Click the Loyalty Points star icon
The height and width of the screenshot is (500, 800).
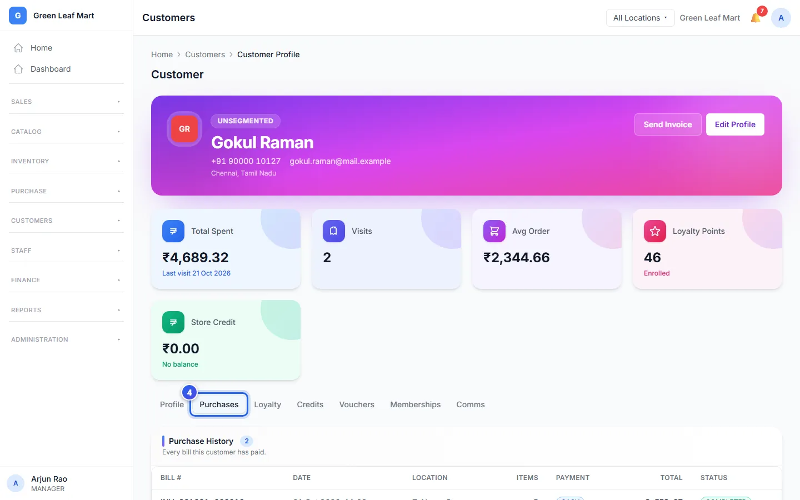point(655,231)
